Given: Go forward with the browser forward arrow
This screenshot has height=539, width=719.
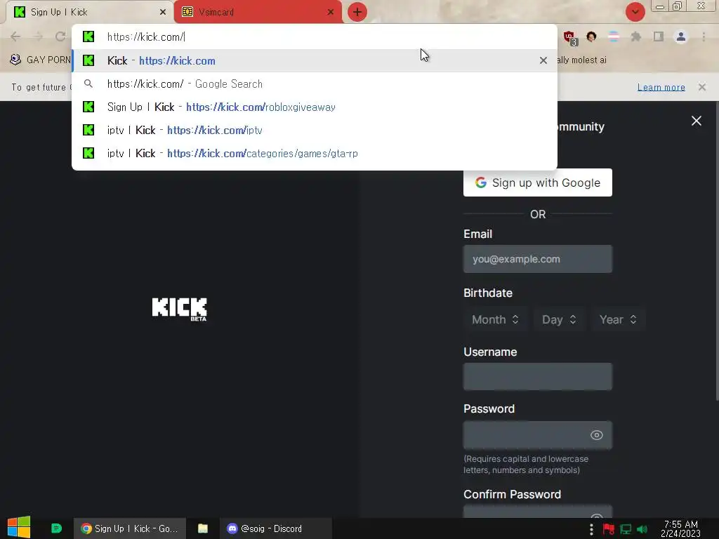Looking at the screenshot, I should pyautogui.click(x=38, y=36).
